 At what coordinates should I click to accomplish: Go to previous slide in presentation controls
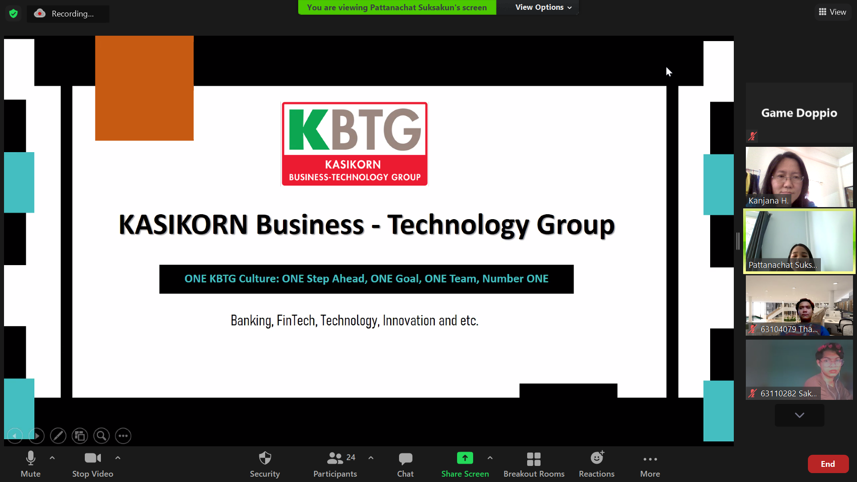15,436
